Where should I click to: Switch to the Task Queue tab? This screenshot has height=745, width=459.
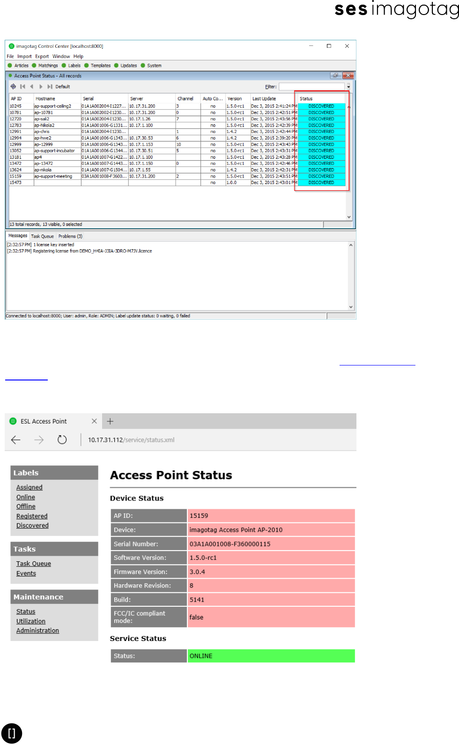tap(43, 236)
